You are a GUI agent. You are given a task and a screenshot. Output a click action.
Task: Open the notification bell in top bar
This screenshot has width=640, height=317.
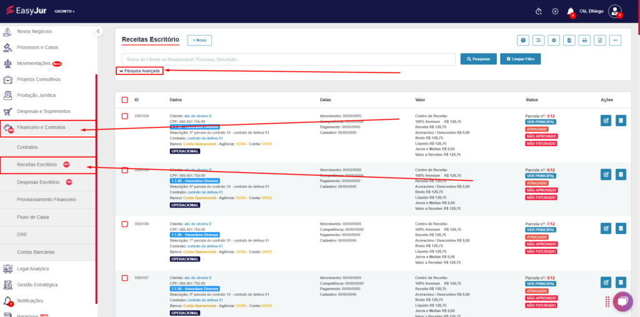571,11
